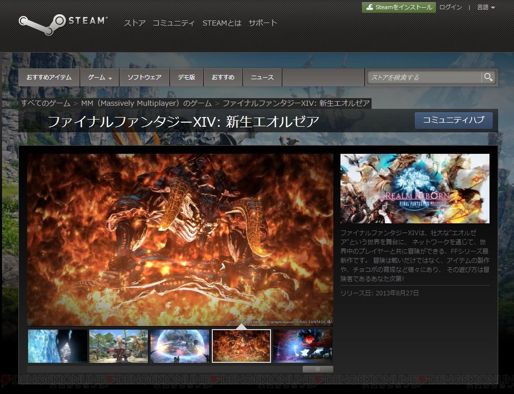Click the magnifier search icon in store bar
Screen dimensions: 514x394
[488, 78]
